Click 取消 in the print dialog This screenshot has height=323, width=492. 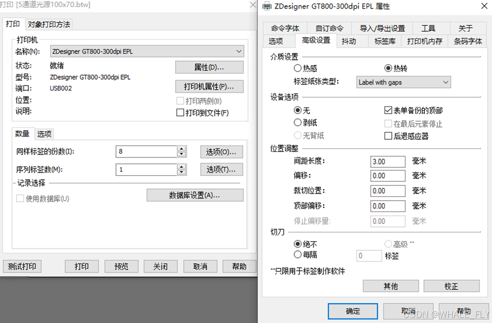click(x=200, y=267)
